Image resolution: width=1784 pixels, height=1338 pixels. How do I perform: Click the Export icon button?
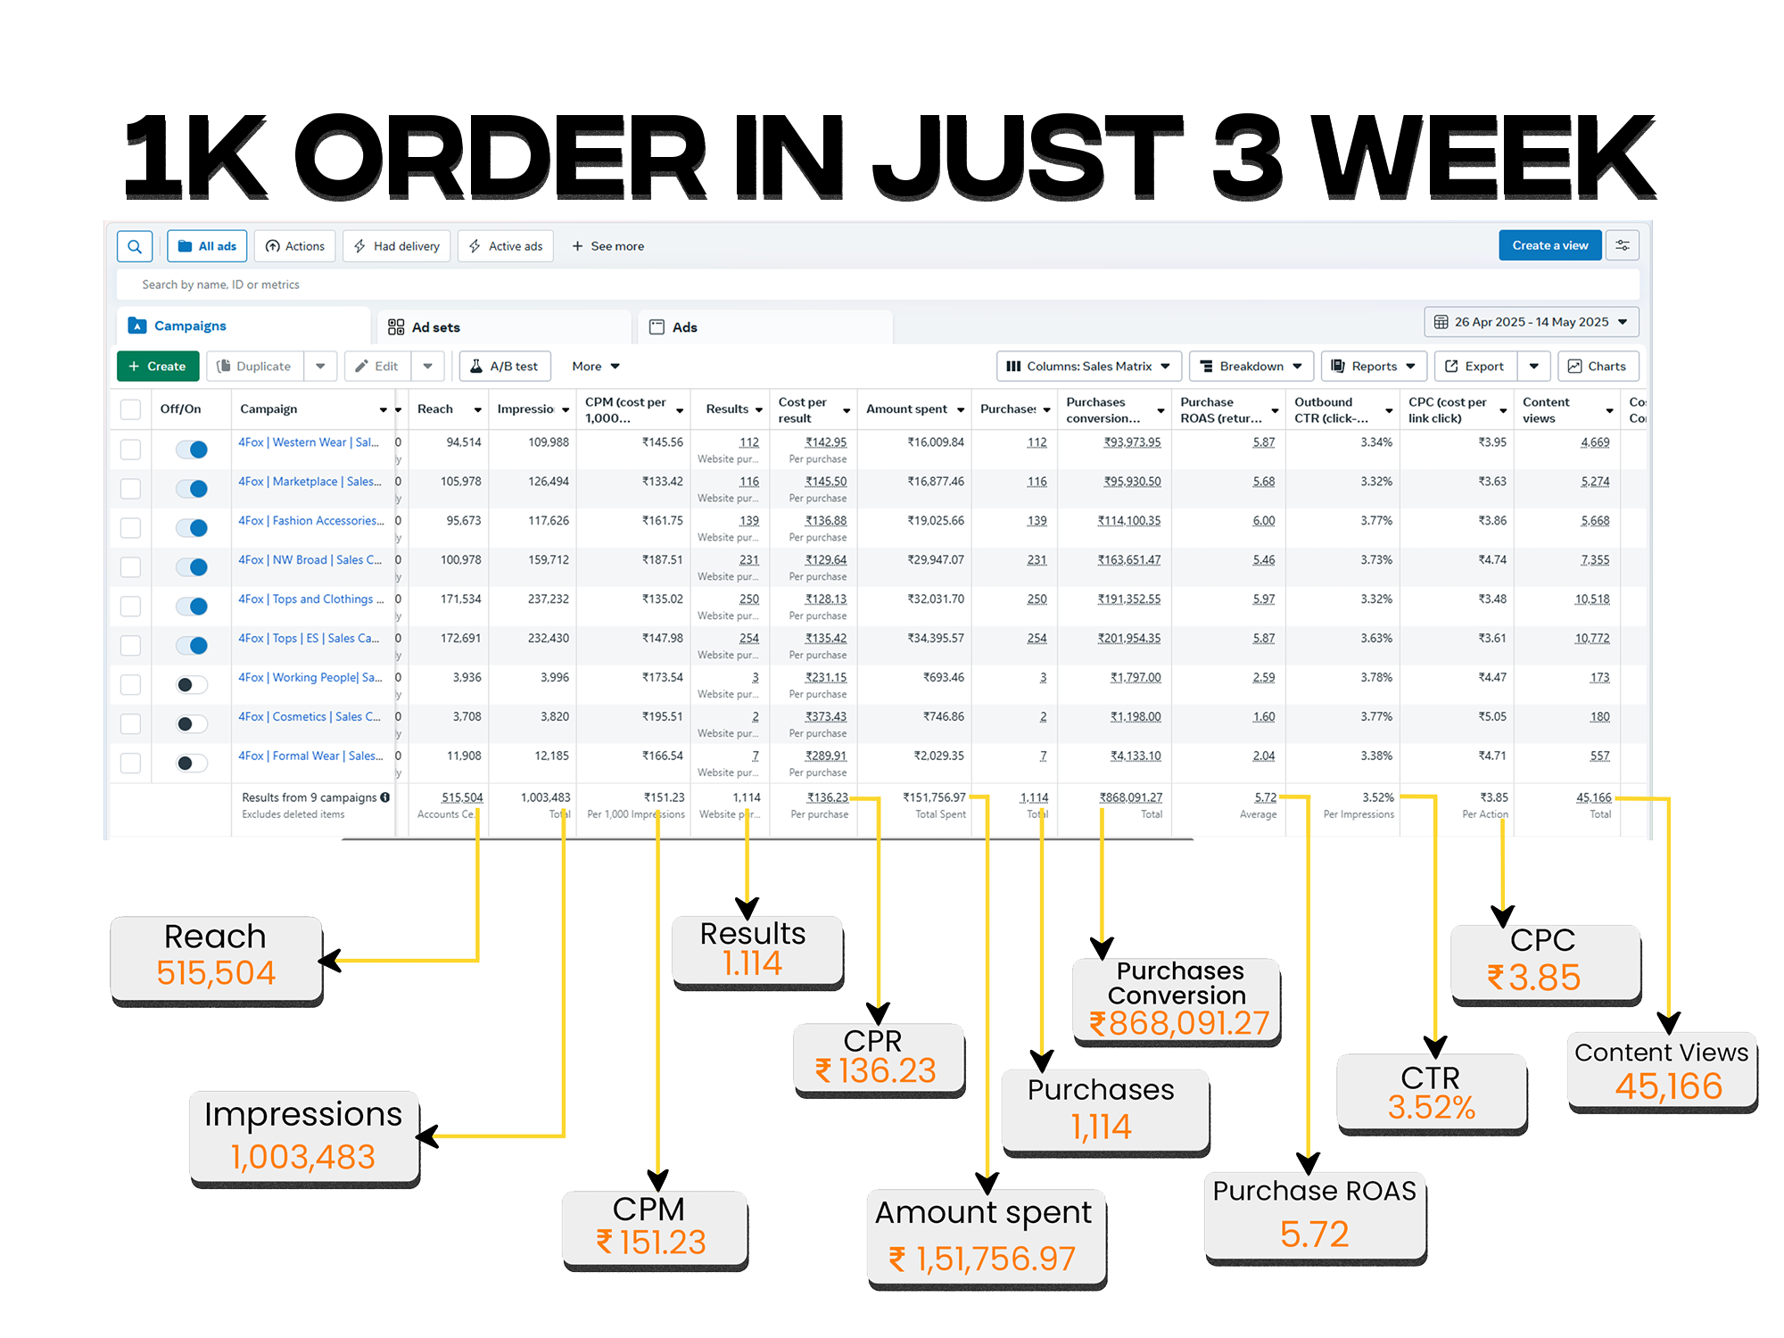tap(1474, 367)
